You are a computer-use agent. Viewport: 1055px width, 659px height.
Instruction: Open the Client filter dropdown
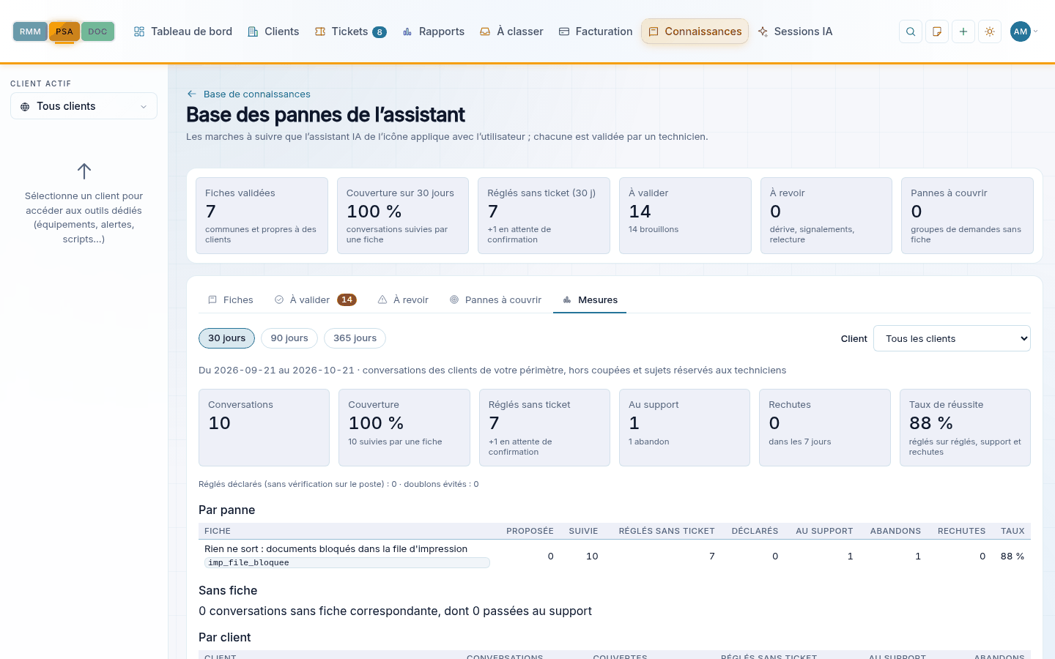click(x=952, y=338)
